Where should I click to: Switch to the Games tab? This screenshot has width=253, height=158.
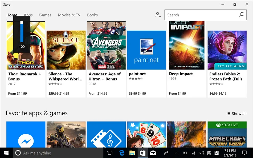45,15
